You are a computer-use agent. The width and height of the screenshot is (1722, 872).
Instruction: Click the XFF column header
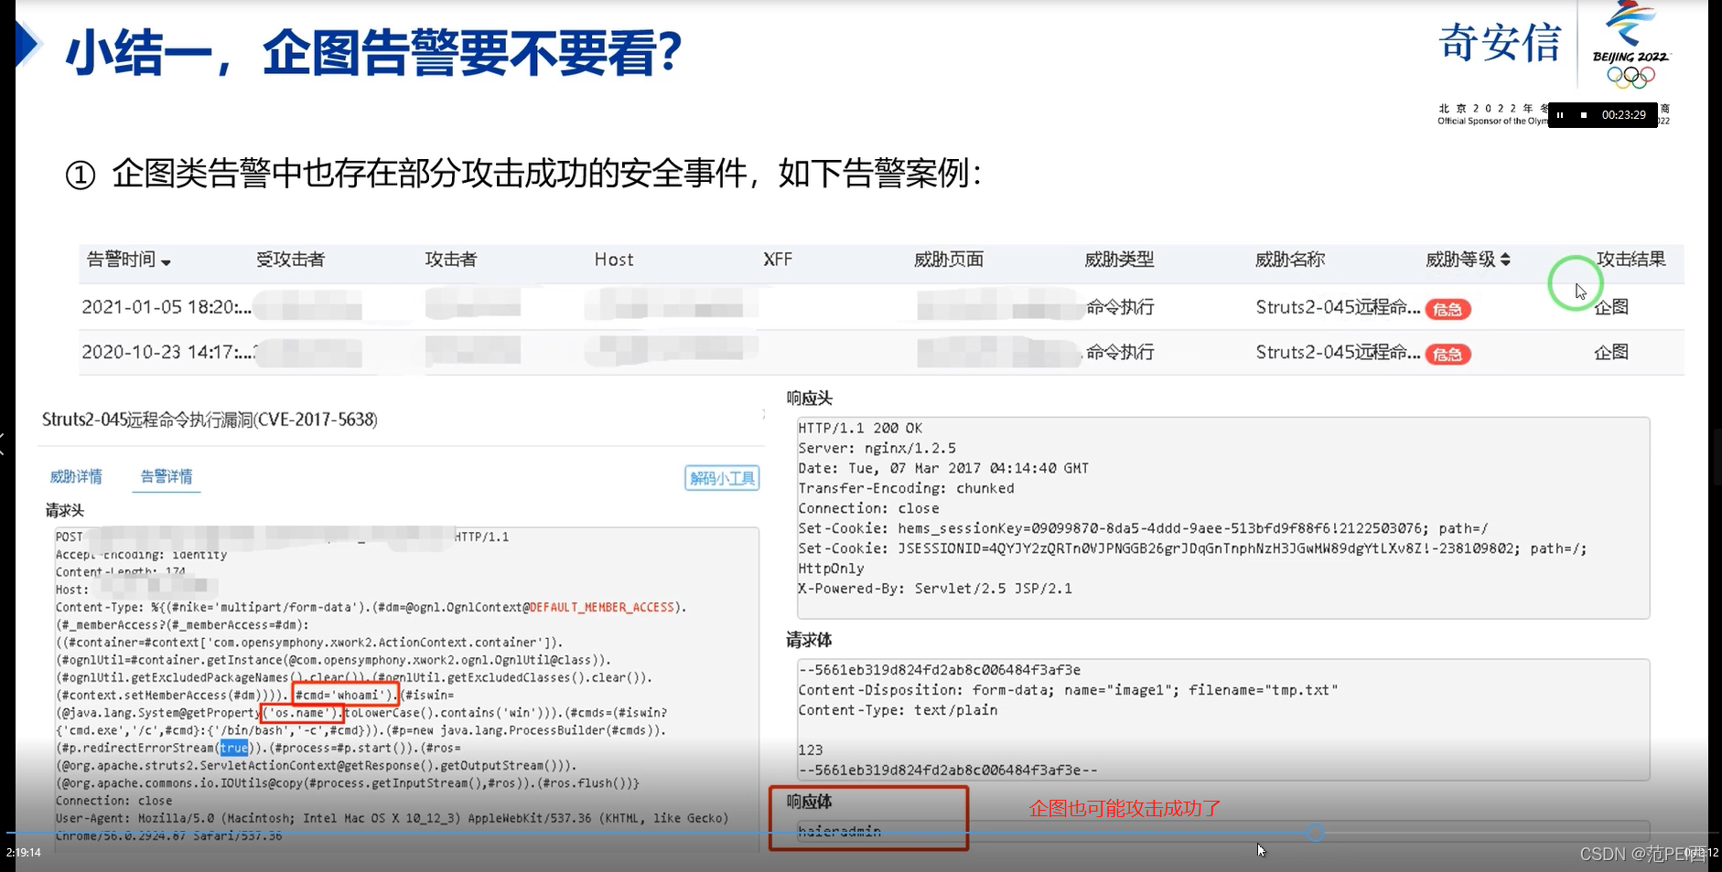pyautogui.click(x=778, y=260)
